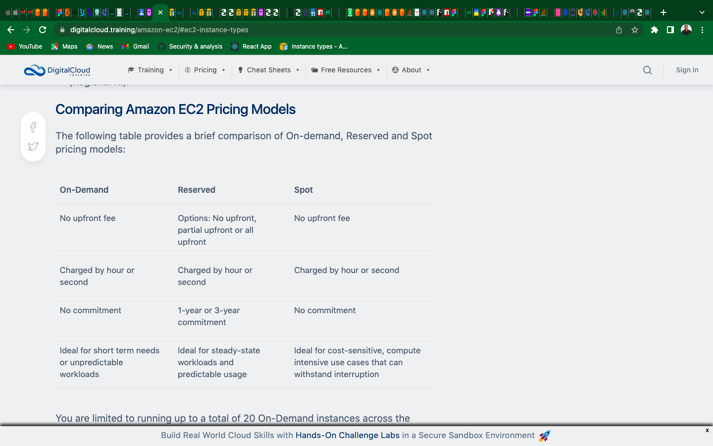Click the Comparing Amazon EC2 Pricing Models heading
Screen dimensions: 713x446
pos(175,109)
